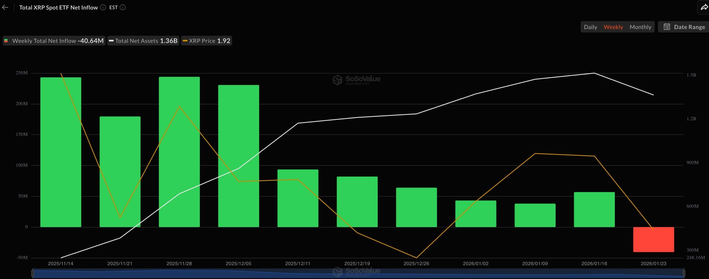Click the info icon next to EST
The width and height of the screenshot is (709, 279).
click(x=123, y=7)
